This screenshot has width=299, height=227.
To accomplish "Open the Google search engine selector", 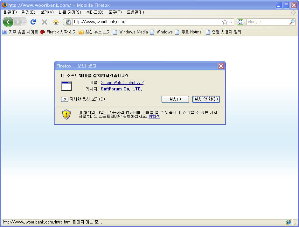I will tap(242, 22).
